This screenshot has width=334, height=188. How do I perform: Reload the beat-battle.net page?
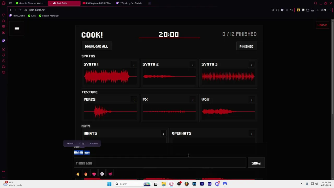point(20,10)
